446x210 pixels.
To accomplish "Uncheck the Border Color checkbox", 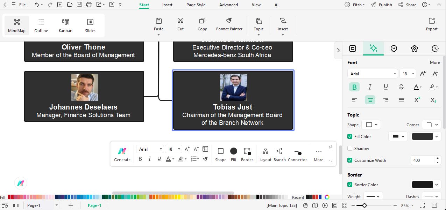I will pos(350,185).
